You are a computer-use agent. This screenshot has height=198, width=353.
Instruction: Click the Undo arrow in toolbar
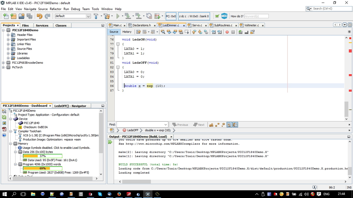39,16
